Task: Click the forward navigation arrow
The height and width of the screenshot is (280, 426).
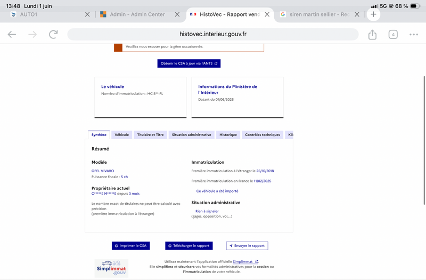Action: (32, 34)
